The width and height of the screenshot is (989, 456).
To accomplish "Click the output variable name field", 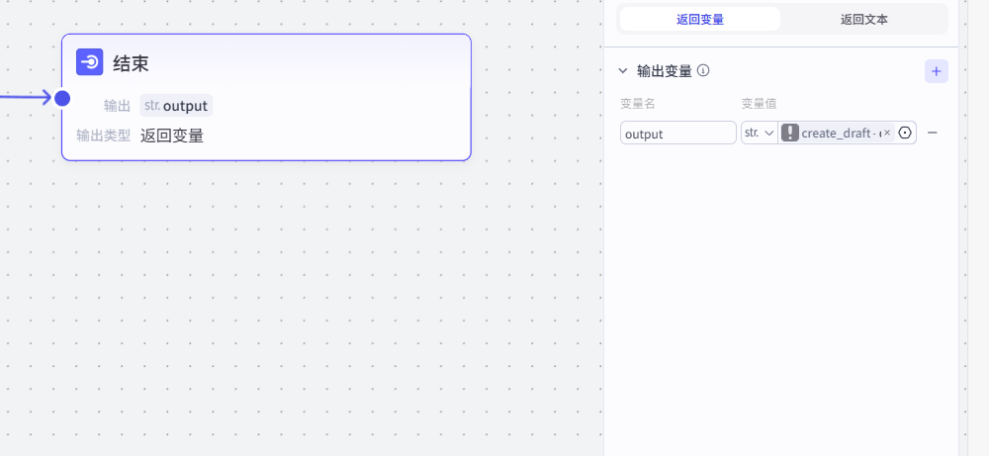I will [677, 133].
